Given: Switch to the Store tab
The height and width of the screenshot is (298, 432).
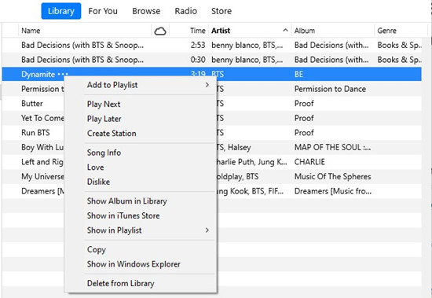Looking at the screenshot, I should [221, 11].
